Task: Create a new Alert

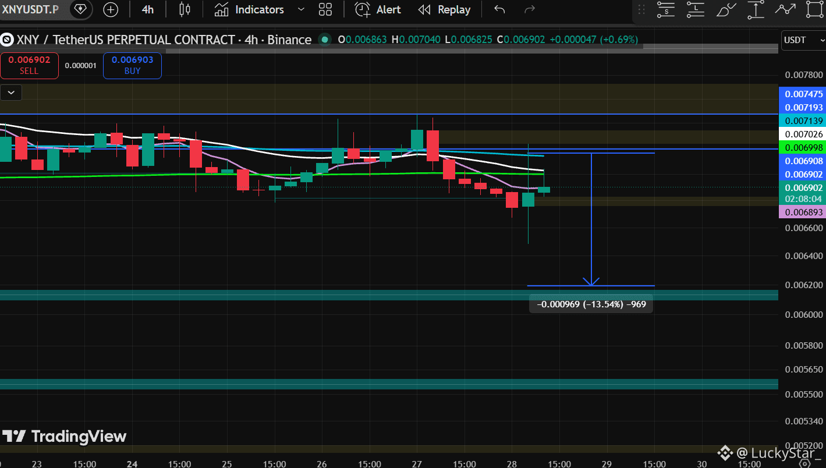Action: (378, 9)
